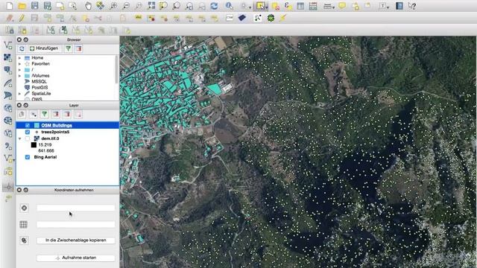The width and height of the screenshot is (477, 268).
Task: Zoom to full extent of the map
Action: [151, 6]
